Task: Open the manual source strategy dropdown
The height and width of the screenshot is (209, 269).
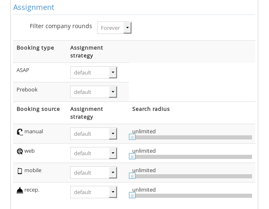Action: [94, 134]
